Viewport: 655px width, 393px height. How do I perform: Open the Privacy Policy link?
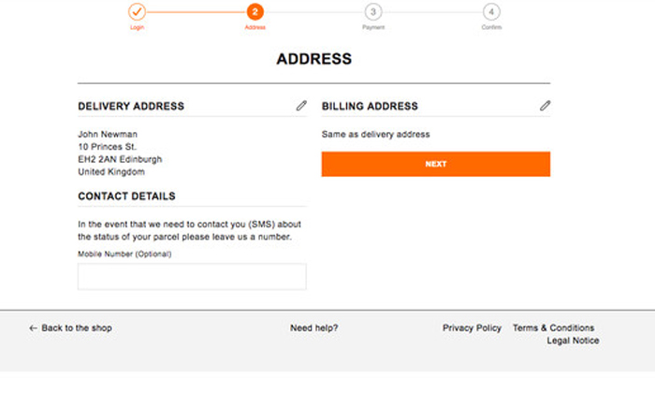tap(472, 328)
